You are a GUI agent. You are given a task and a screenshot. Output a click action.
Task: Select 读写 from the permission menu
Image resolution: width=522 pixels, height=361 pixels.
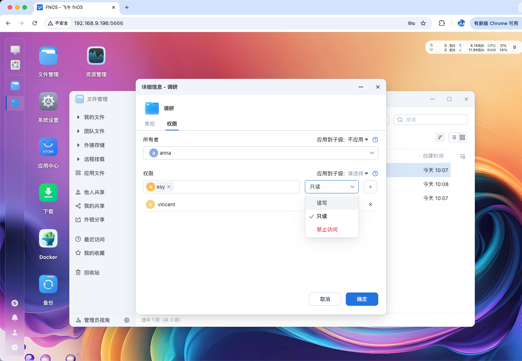point(322,203)
